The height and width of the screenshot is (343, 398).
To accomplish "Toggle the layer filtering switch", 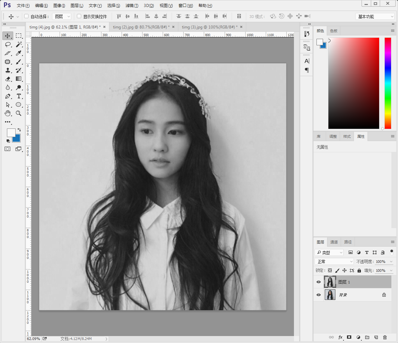I will click(x=392, y=252).
